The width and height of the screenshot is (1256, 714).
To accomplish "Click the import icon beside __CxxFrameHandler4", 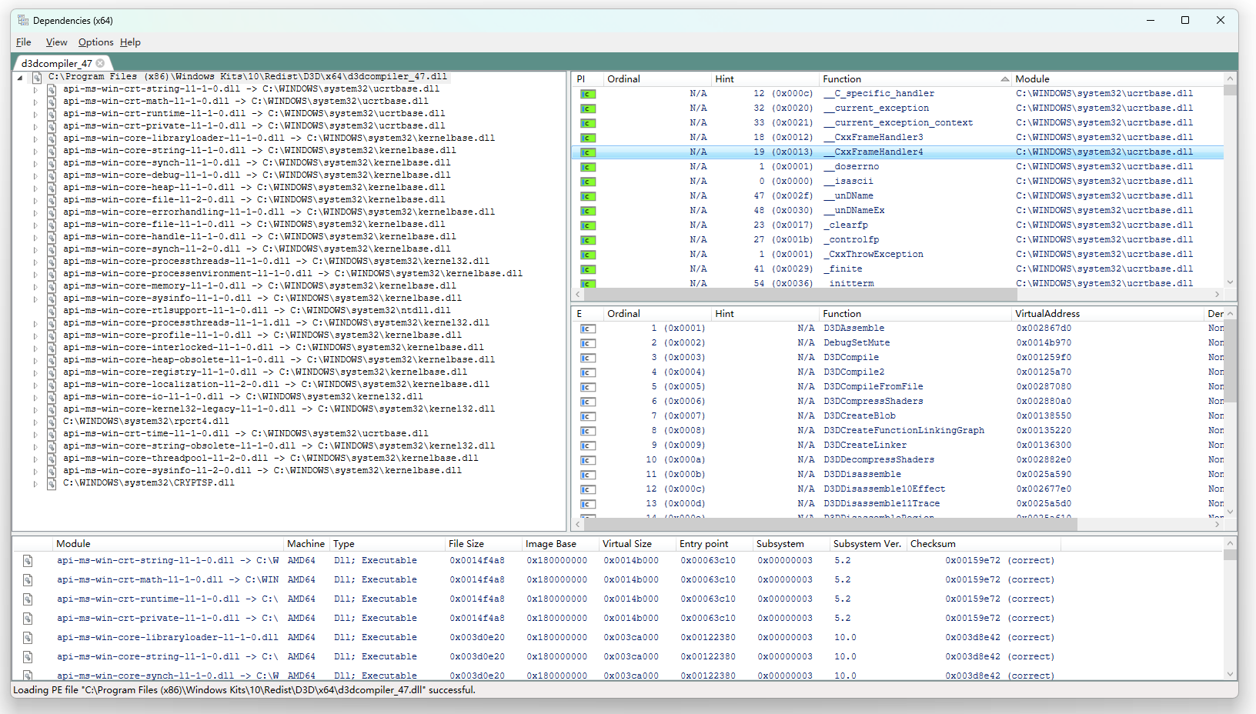I will [588, 152].
